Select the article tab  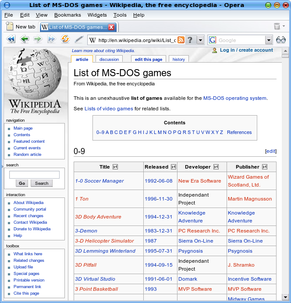(x=82, y=59)
